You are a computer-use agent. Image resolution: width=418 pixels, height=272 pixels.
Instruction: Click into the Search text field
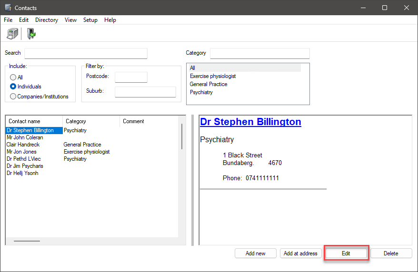86,53
